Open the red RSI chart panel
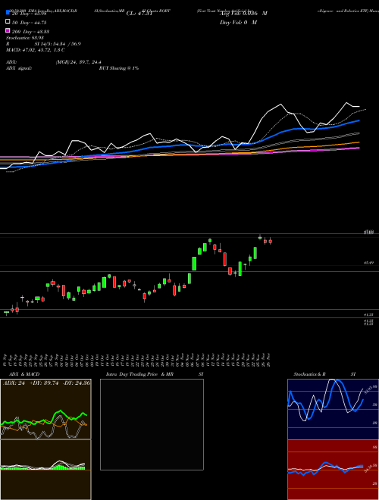 pyautogui.click(x=333, y=470)
